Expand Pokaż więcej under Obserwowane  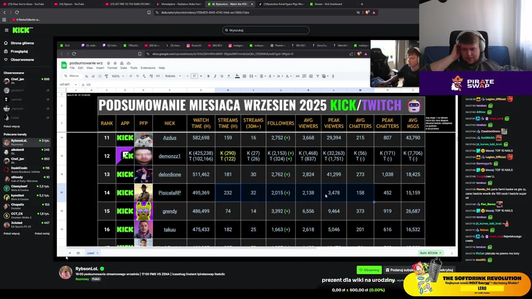coord(12,126)
